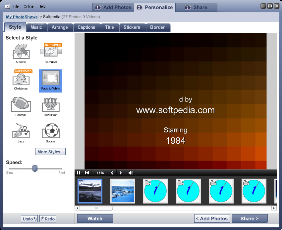Screen dimensions: 282x230
Task: Click the Slow speed label
Action: (10, 172)
